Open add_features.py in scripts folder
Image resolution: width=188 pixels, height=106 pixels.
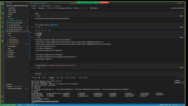pos(14,40)
